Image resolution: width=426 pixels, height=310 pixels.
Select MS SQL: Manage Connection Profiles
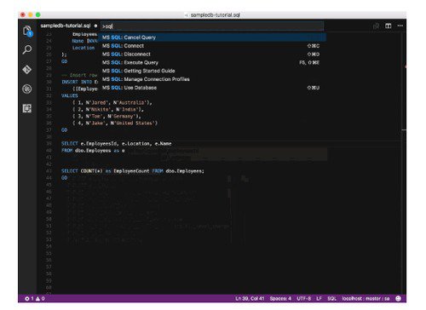click(212, 79)
